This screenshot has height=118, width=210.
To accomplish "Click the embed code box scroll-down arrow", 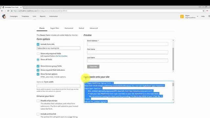I will click(173, 100).
